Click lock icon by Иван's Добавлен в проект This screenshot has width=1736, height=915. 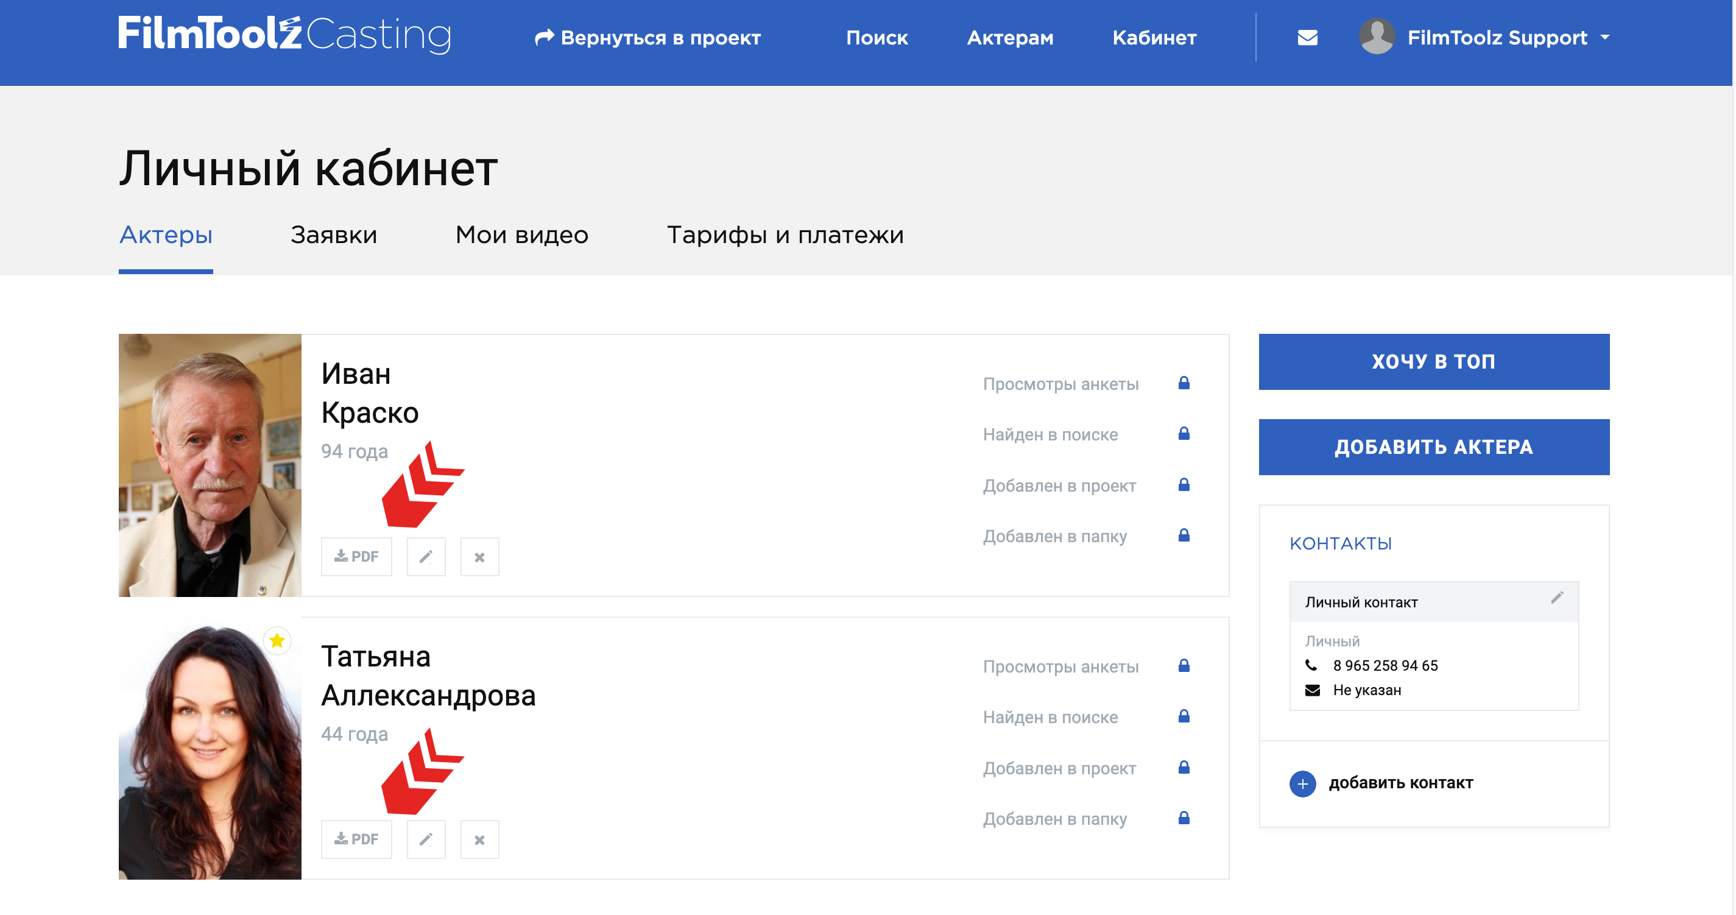coord(1184,484)
